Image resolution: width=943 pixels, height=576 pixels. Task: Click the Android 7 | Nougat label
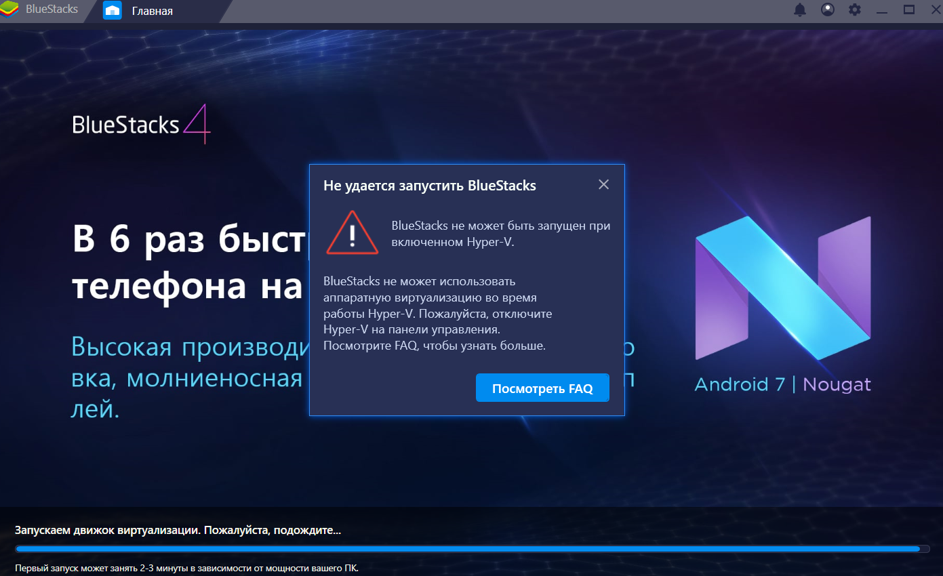click(x=782, y=385)
